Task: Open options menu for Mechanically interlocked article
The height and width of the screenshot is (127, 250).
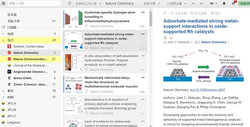Action: pyautogui.click(x=143, y=78)
